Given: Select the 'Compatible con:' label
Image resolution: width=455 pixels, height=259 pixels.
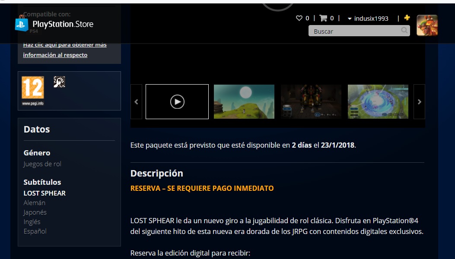Looking at the screenshot, I should point(47,14).
